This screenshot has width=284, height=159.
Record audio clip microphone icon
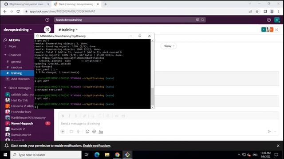point(78,132)
